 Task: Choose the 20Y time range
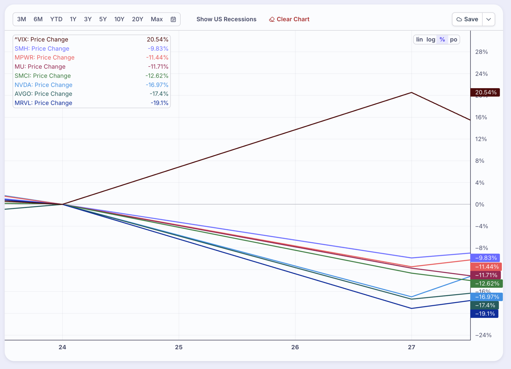[x=137, y=19]
